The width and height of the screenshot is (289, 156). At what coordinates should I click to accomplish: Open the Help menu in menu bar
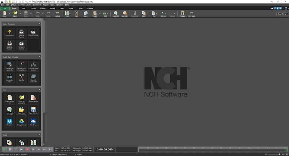67,5
